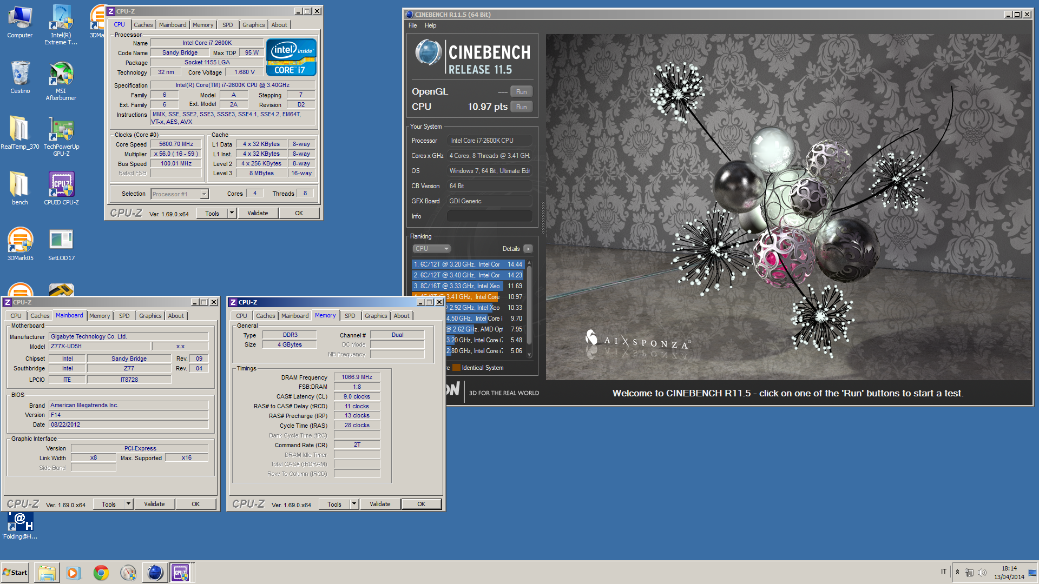This screenshot has height=584, width=1039.
Task: Open Intel Extreme Tuning desktop icon
Action: click(x=61, y=24)
